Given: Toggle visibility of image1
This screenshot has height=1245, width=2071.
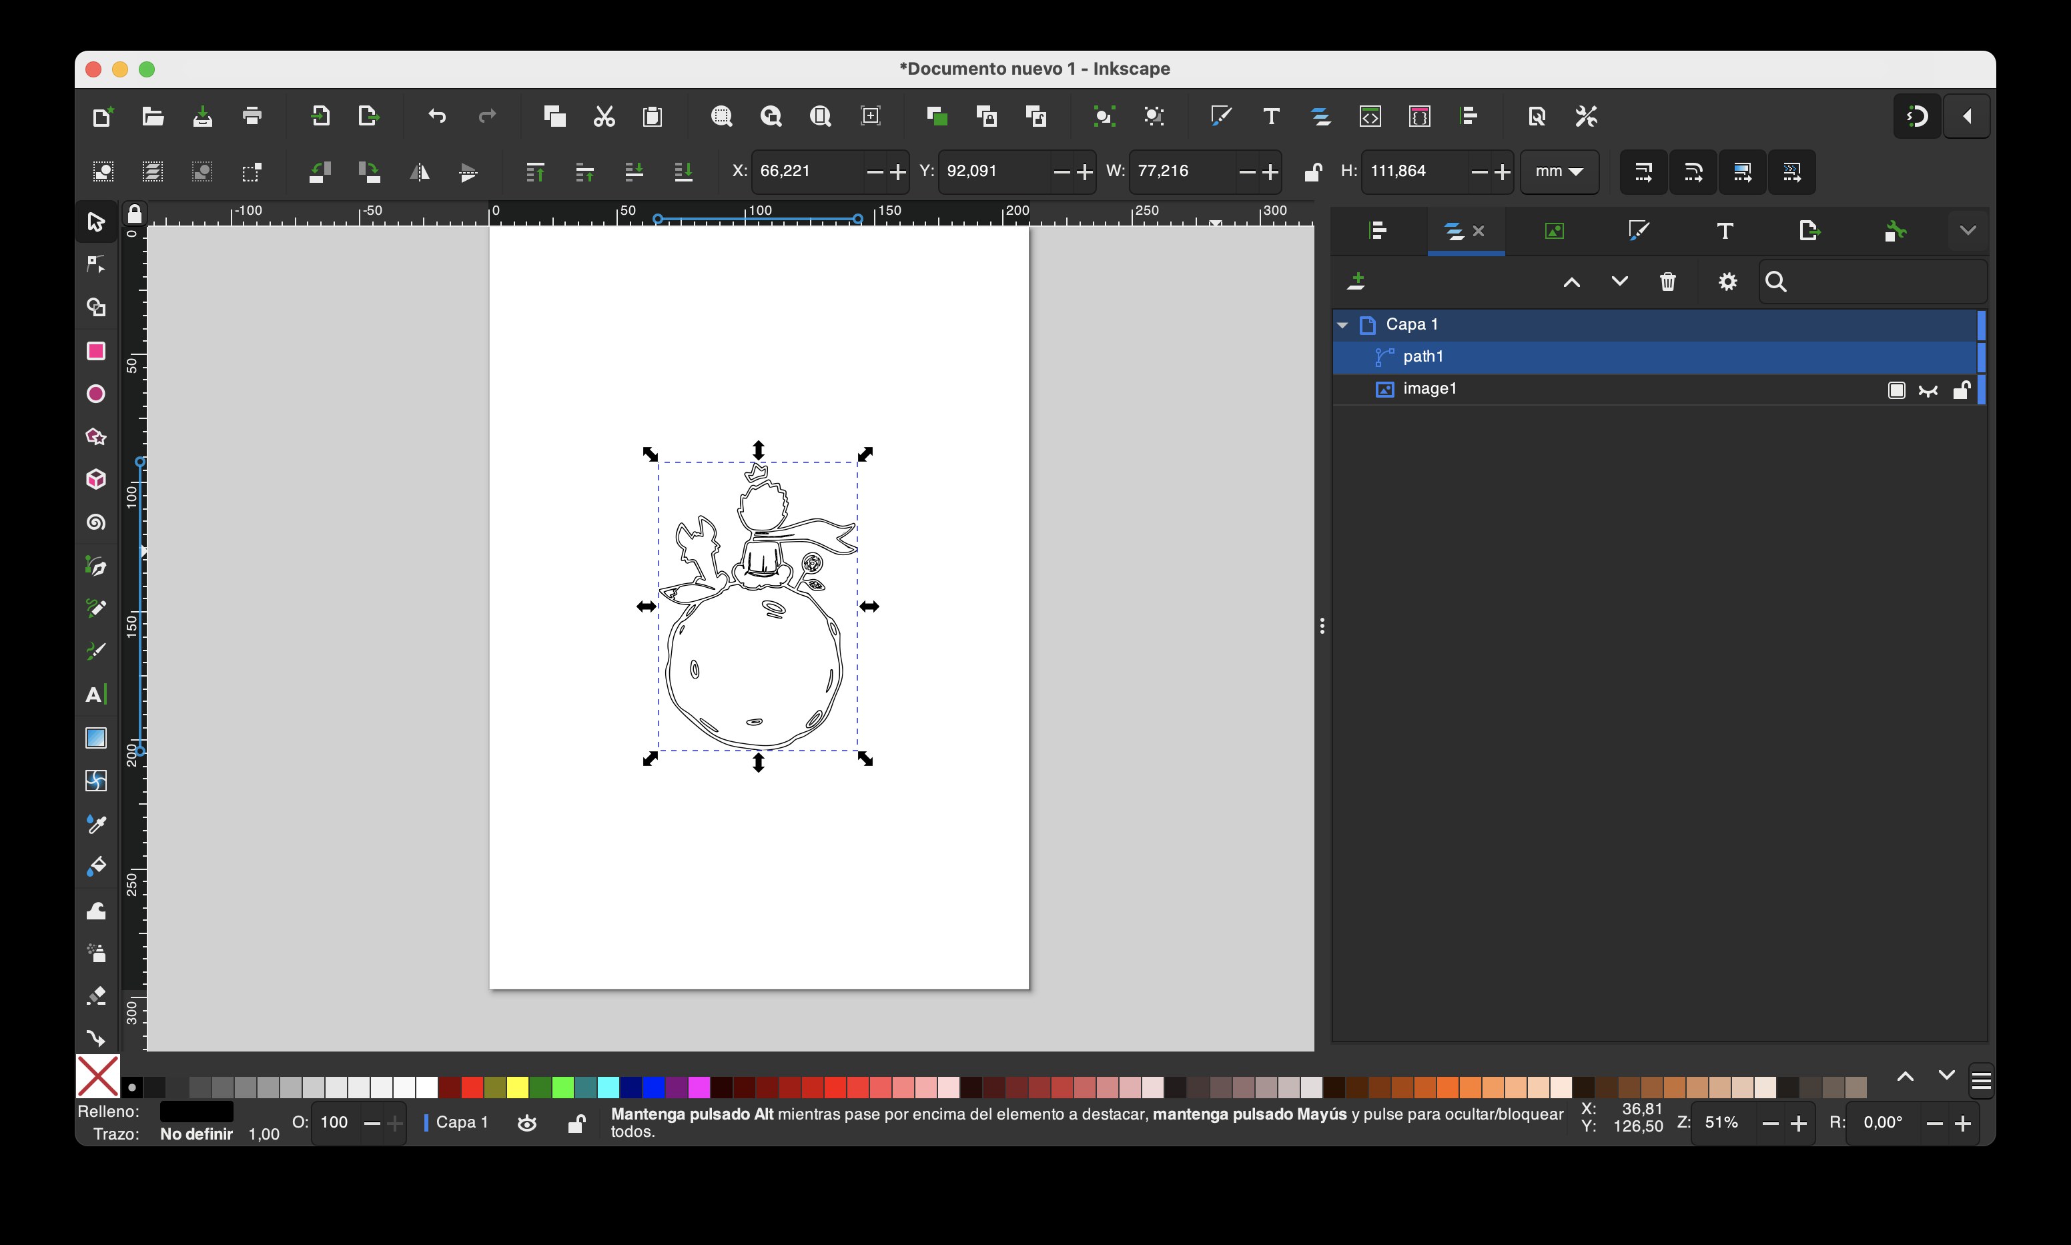Looking at the screenshot, I should pyautogui.click(x=1928, y=390).
